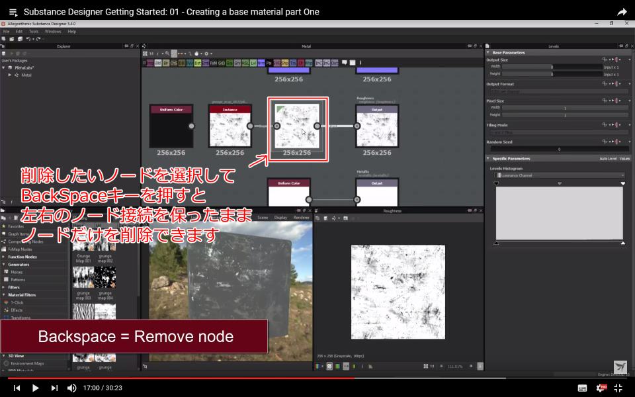Open the Renderer menu in 3D view

(302, 218)
